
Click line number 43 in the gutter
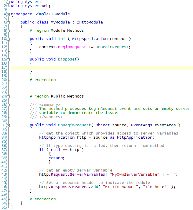pyautogui.click(x=4, y=174)
